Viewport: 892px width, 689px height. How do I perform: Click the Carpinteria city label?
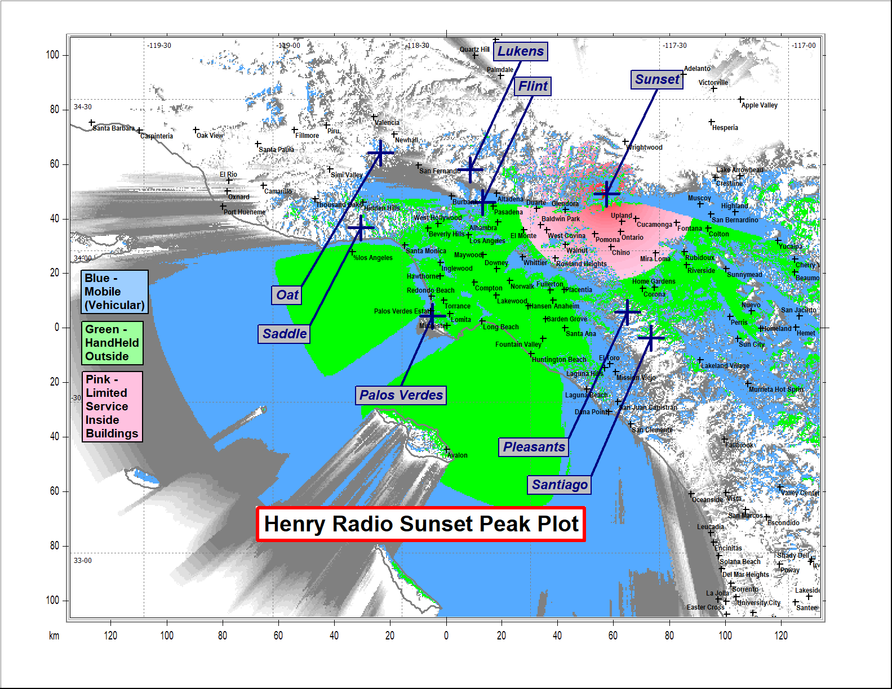pos(157,136)
